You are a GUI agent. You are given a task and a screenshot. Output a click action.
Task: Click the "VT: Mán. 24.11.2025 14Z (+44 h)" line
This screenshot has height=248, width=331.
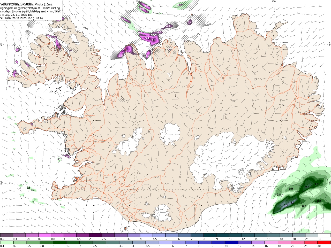point(21,18)
